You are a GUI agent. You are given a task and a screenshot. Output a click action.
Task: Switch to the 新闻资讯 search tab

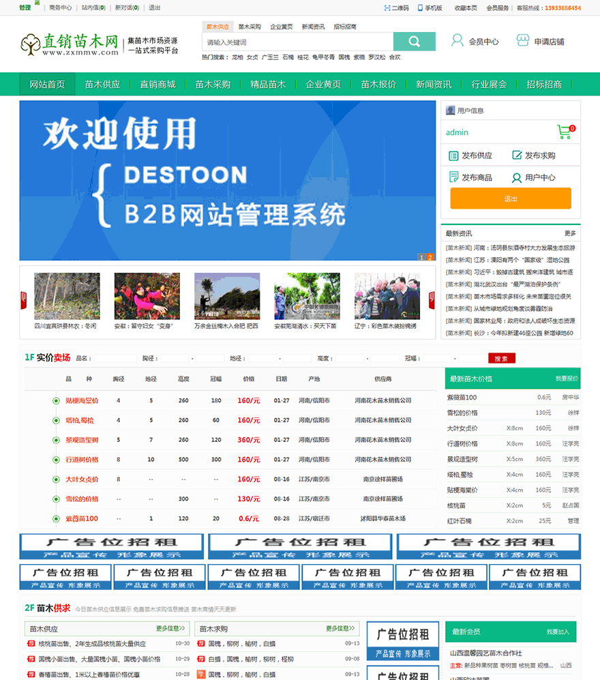(x=313, y=27)
